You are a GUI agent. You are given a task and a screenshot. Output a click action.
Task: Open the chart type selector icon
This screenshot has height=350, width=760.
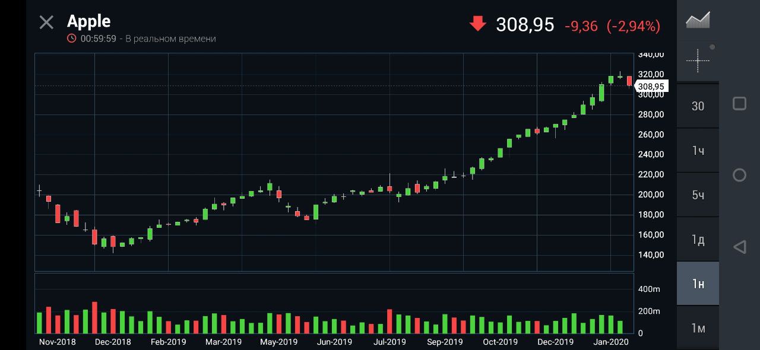pos(698,20)
